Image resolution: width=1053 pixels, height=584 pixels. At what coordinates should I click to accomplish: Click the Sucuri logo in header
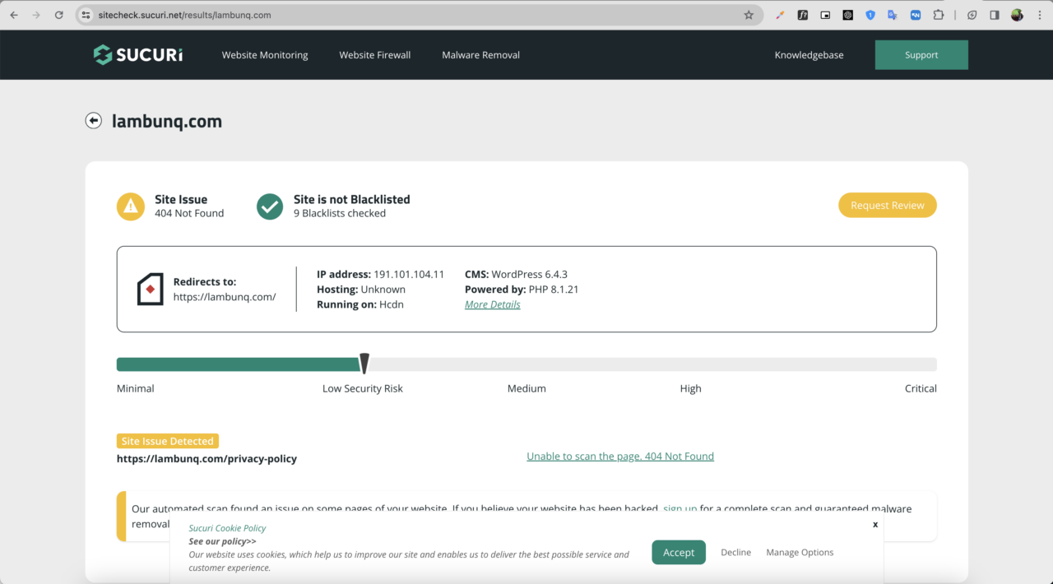coord(138,55)
